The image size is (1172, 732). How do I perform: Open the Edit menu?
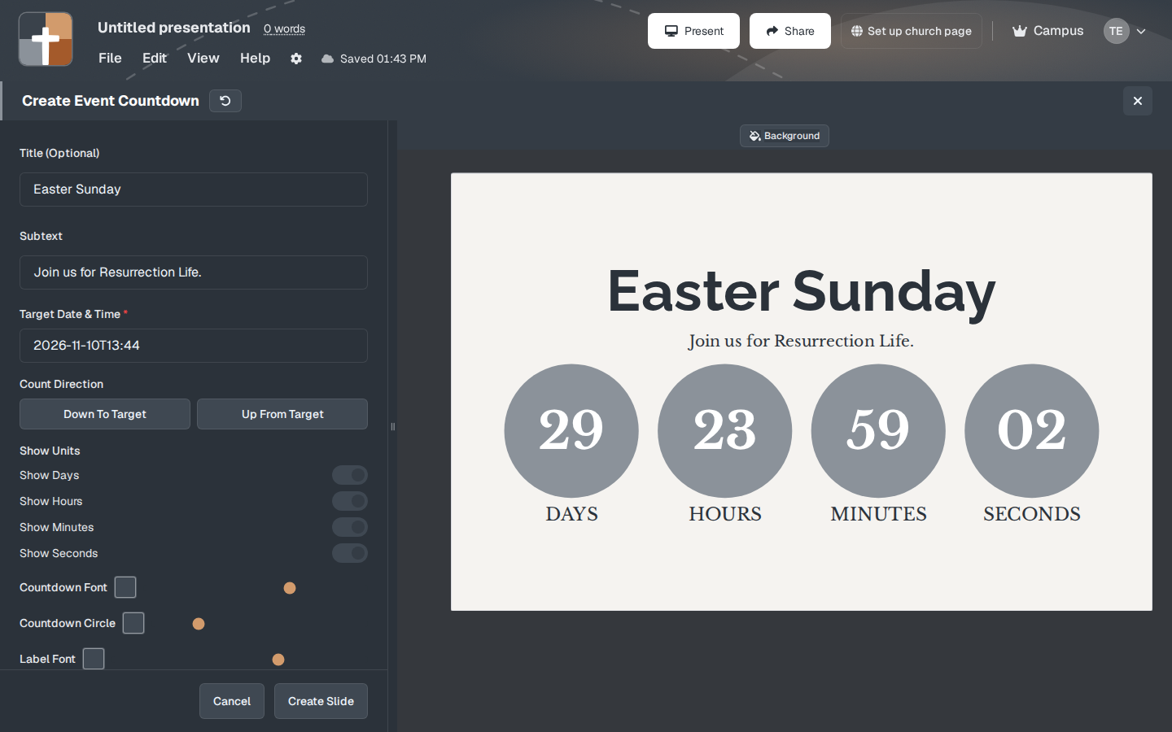tap(155, 59)
